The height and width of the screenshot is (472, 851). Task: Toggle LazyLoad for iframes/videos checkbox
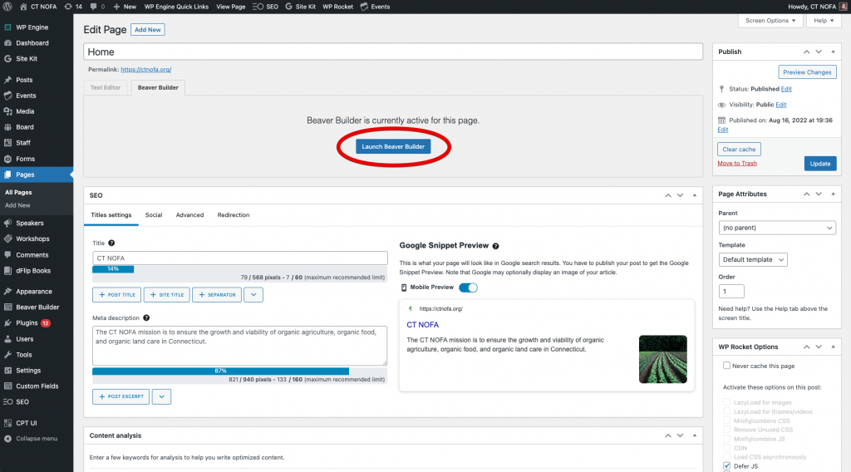click(726, 411)
